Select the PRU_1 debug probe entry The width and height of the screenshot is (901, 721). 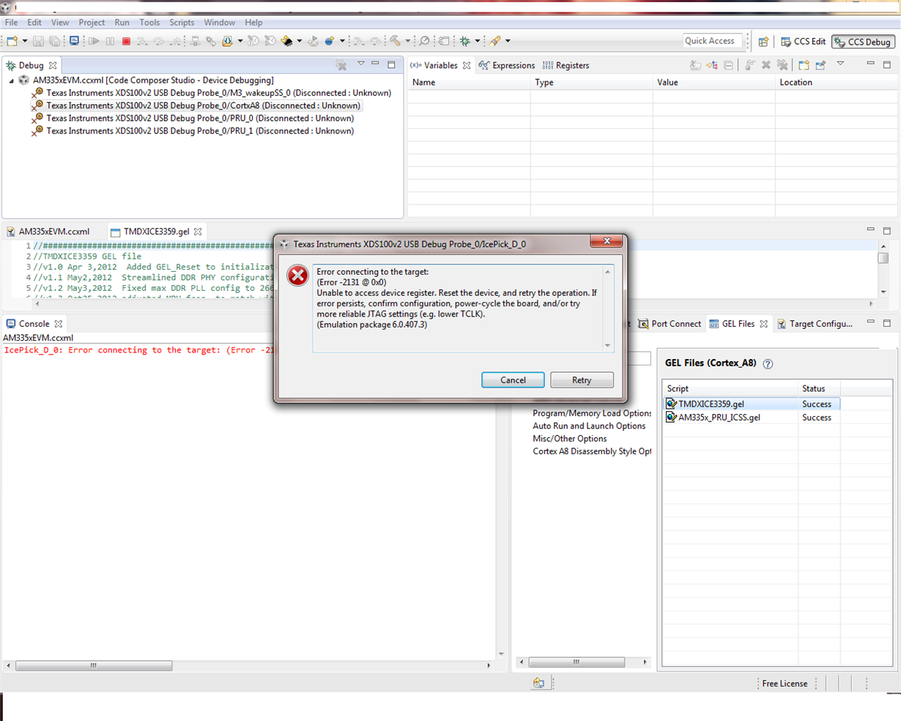point(193,131)
